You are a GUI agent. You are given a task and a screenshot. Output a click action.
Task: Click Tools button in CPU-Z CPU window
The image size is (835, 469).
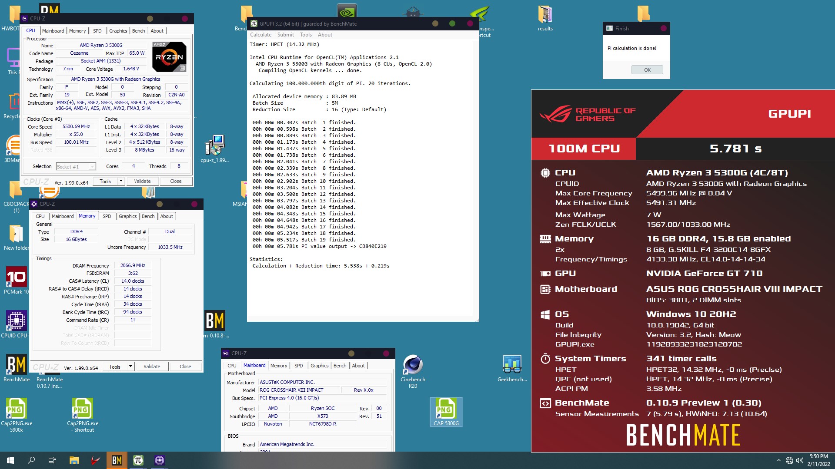pyautogui.click(x=105, y=181)
